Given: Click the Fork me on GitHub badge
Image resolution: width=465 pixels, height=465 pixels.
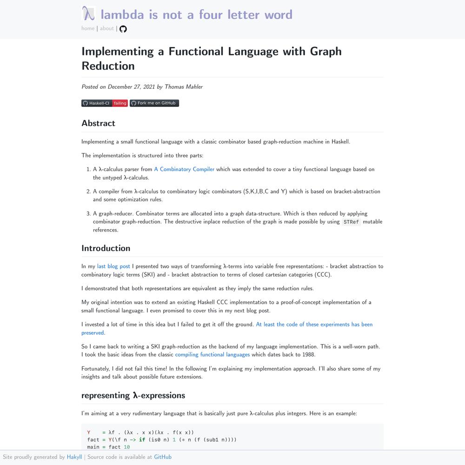Looking at the screenshot, I should pos(154,103).
